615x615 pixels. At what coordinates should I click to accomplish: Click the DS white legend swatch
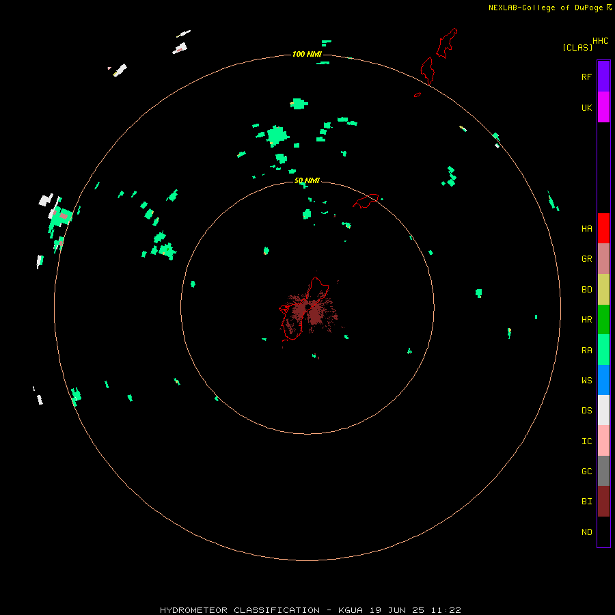point(603,410)
